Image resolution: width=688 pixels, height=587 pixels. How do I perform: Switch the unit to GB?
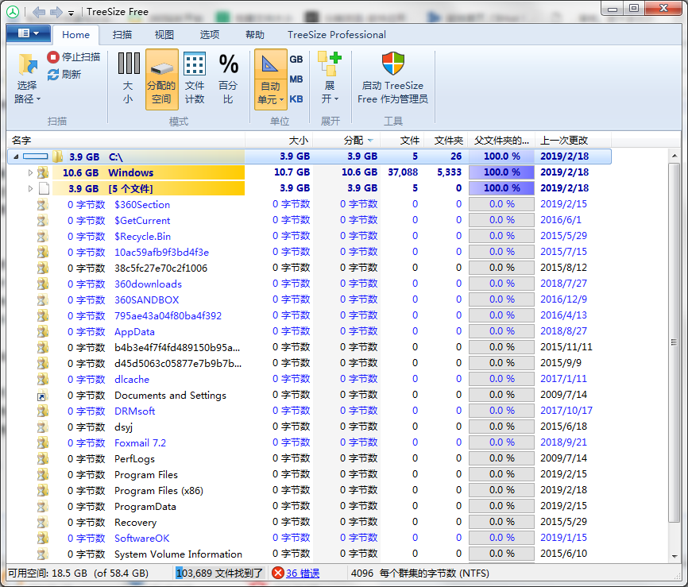(x=296, y=60)
